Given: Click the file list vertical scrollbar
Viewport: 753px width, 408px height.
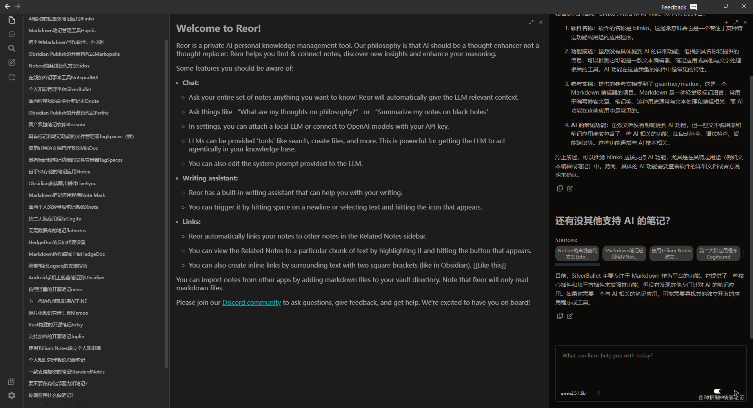Looking at the screenshot, I should (166, 204).
